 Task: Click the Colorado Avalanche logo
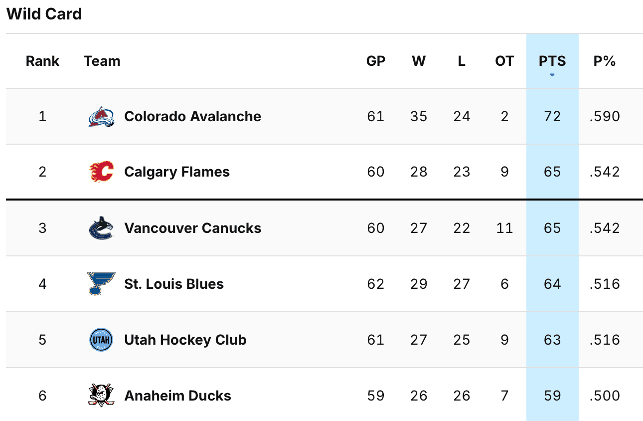click(101, 117)
